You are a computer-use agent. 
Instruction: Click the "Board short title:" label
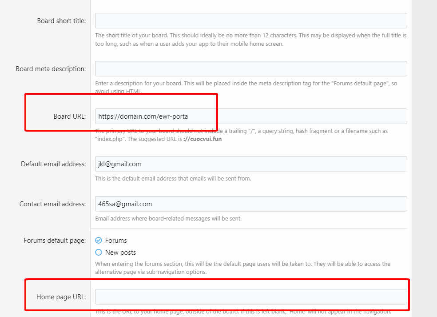point(61,21)
